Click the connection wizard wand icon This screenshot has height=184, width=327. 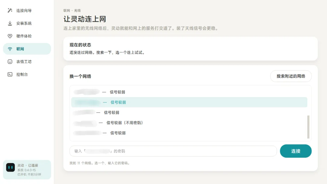(10, 10)
